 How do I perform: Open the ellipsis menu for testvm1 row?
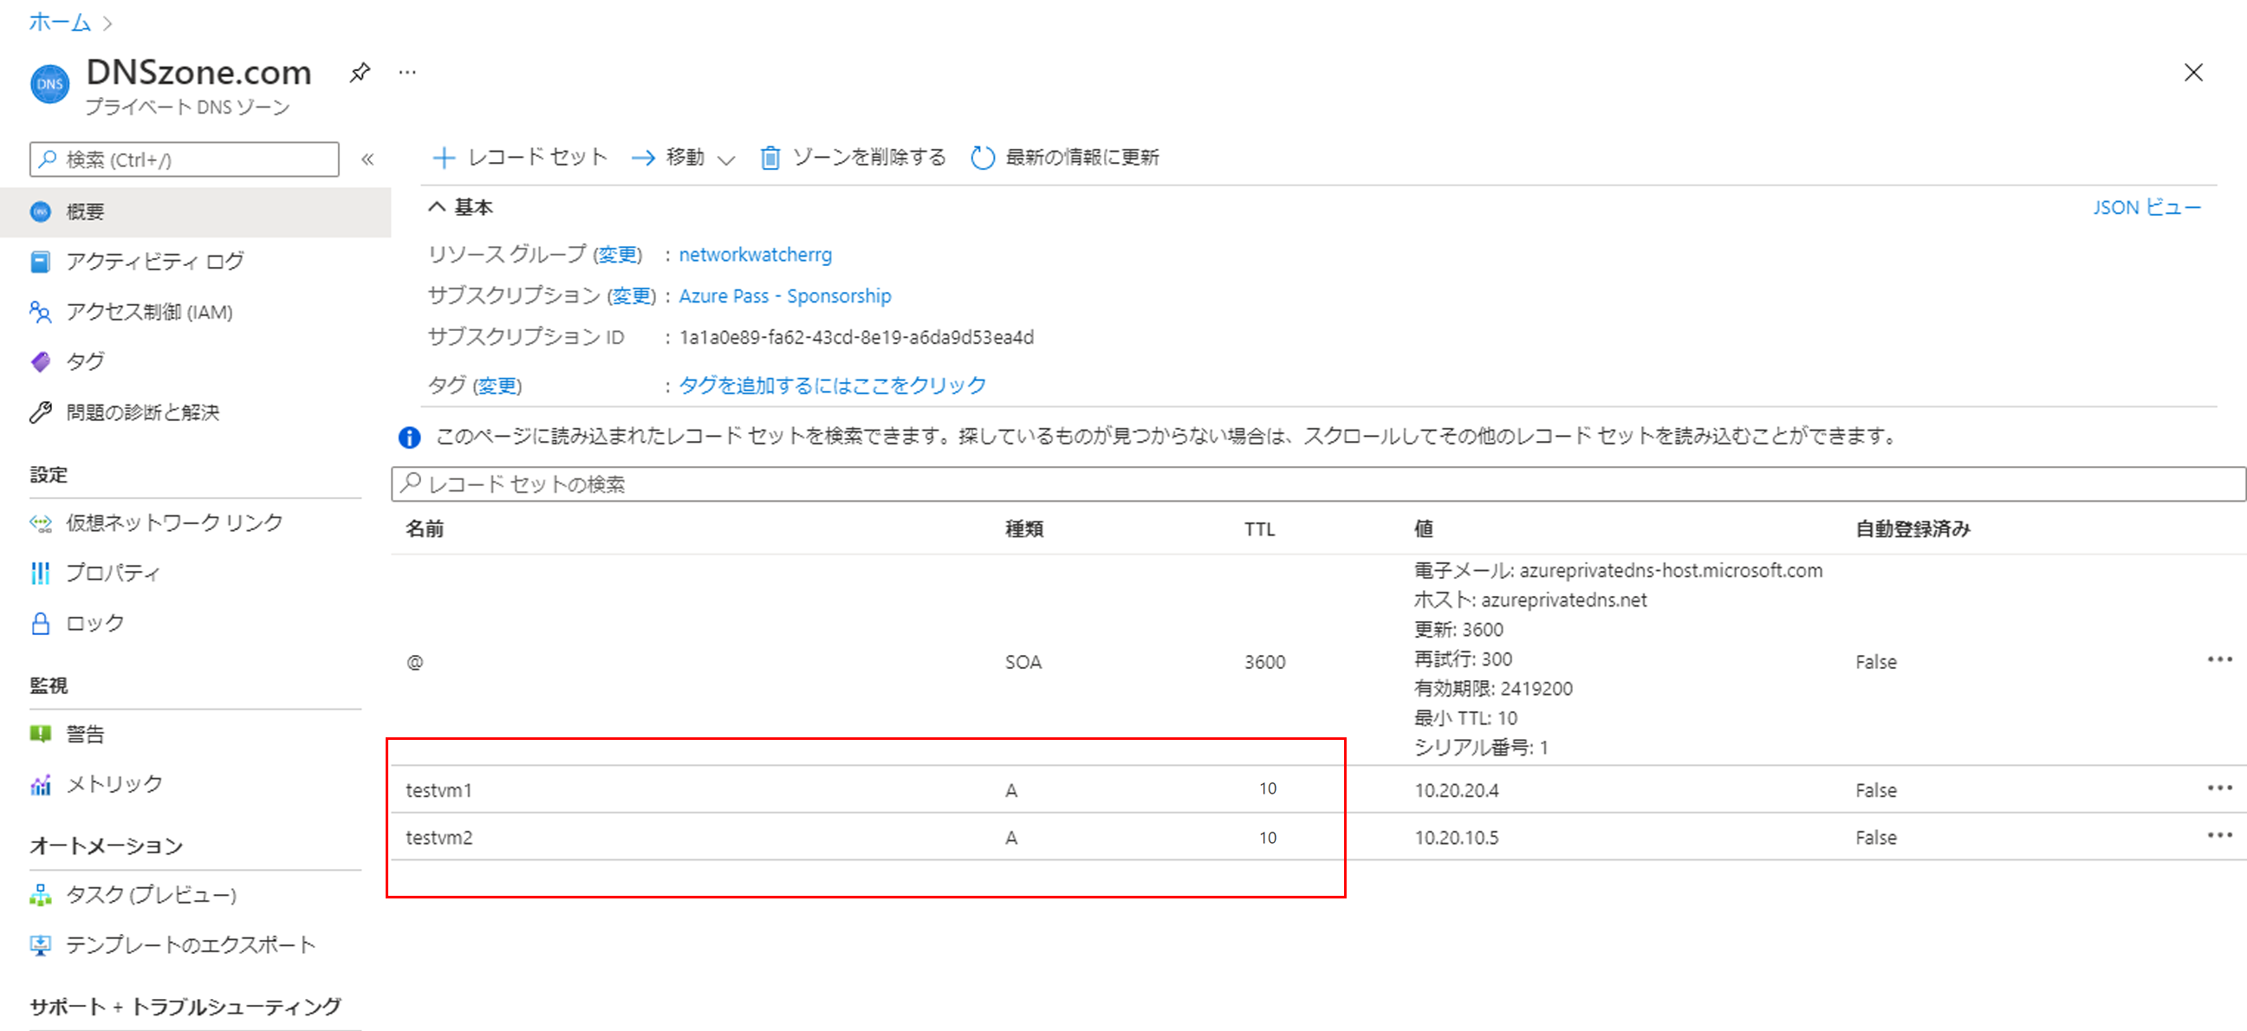(2219, 788)
